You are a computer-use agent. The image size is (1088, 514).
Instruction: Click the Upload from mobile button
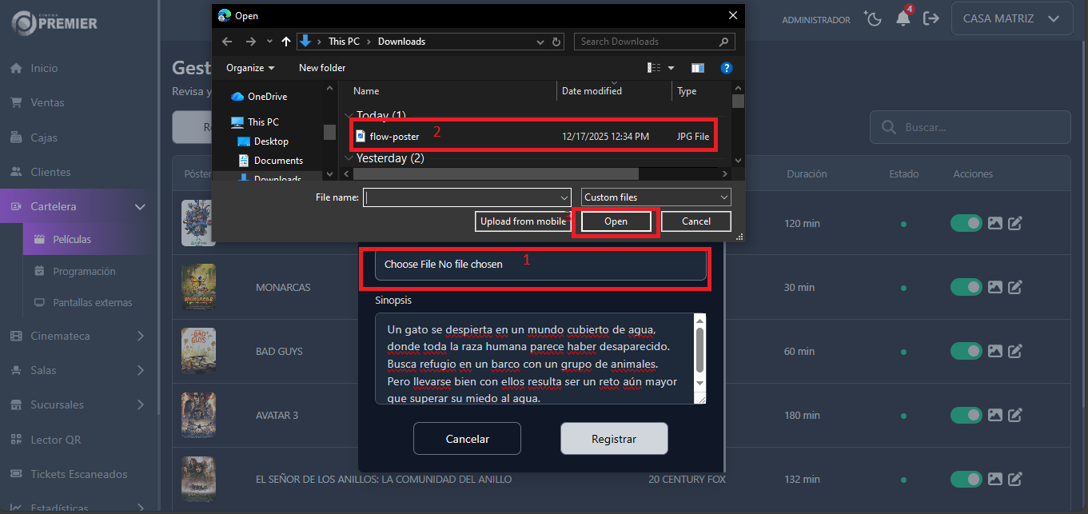point(523,221)
